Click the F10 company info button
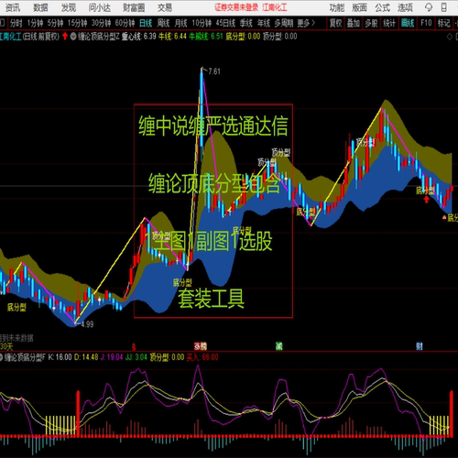The width and height of the screenshot is (458, 458). click(x=426, y=23)
